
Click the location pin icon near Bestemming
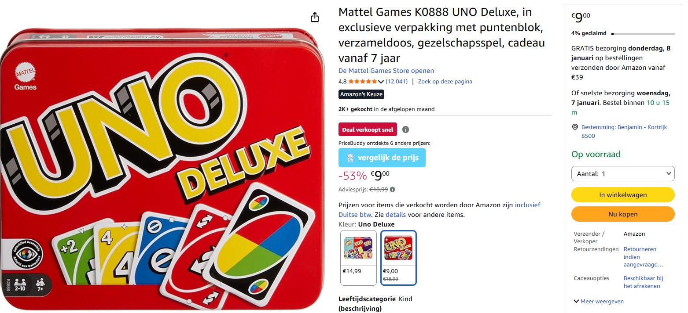click(x=575, y=127)
